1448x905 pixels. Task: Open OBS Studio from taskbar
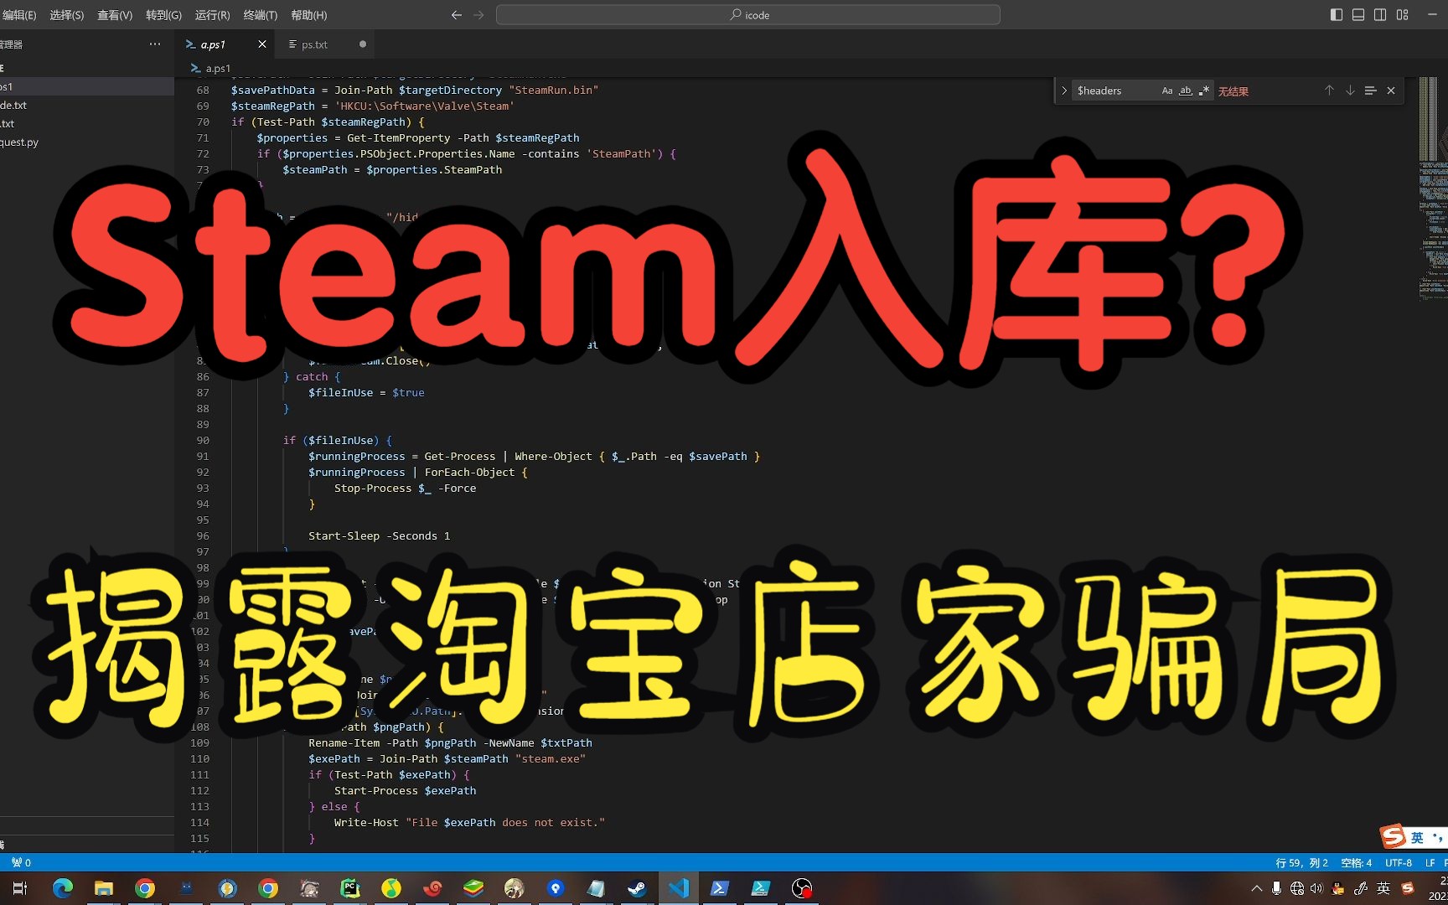pos(802,888)
